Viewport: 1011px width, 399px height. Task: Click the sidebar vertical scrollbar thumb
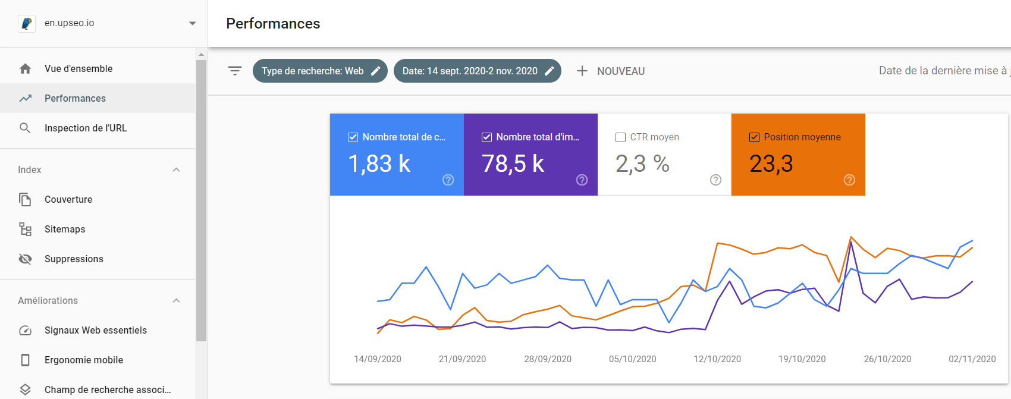pyautogui.click(x=201, y=200)
